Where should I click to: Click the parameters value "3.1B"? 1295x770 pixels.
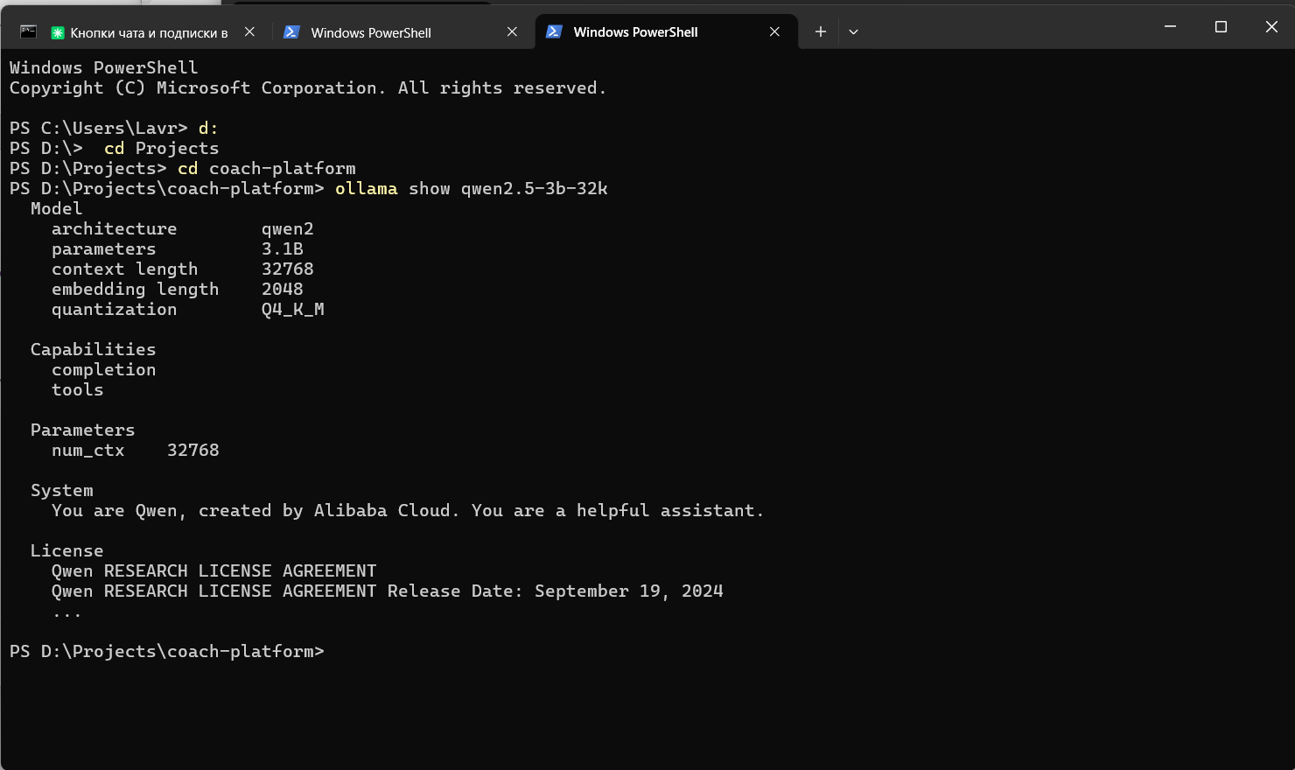[283, 249]
